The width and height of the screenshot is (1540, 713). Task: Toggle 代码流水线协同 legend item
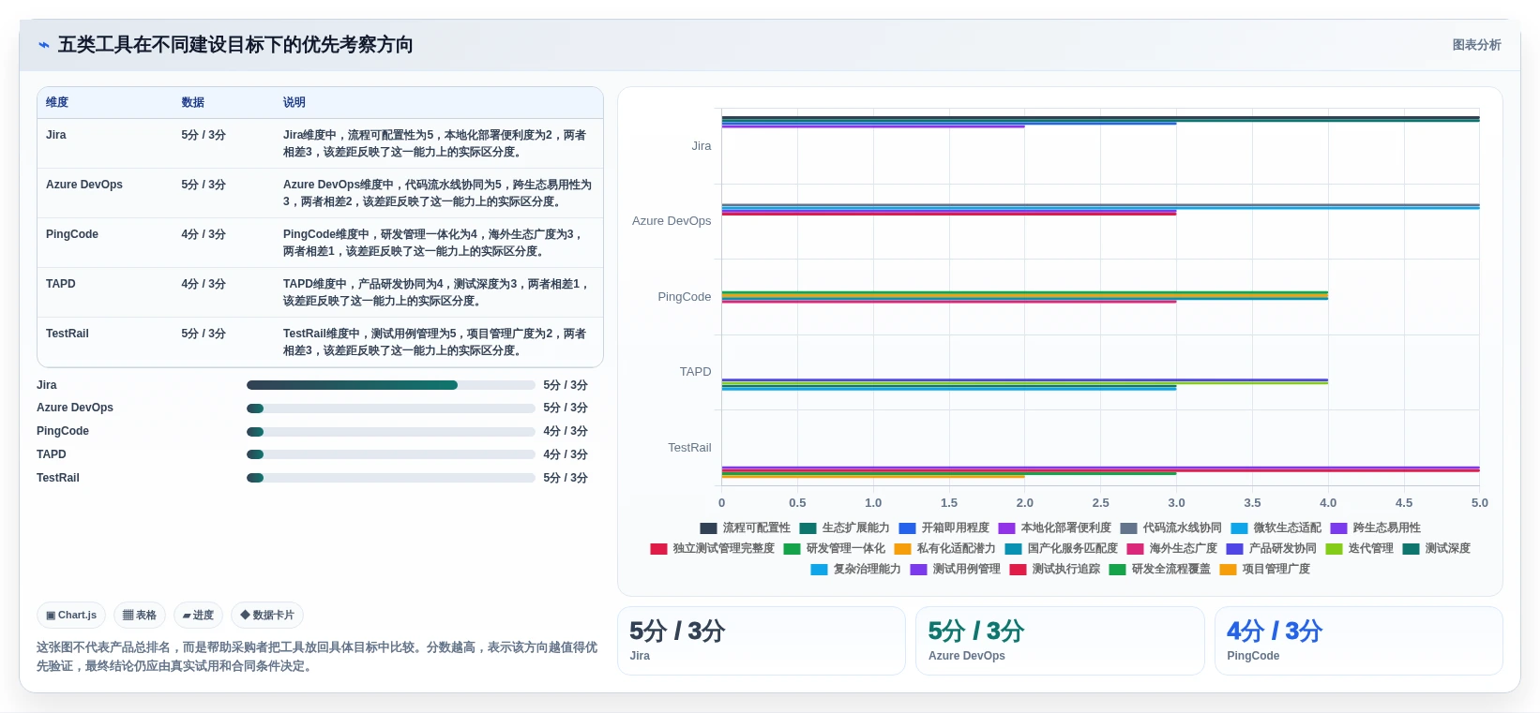coord(1170,528)
